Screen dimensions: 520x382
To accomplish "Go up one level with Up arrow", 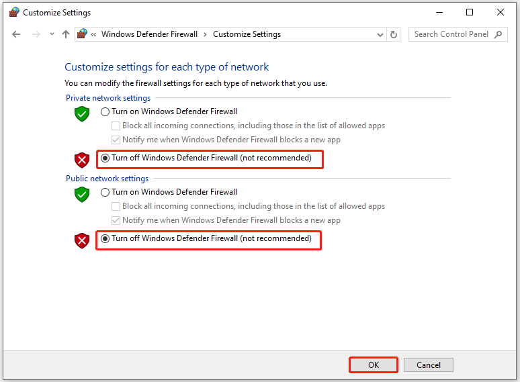I will point(66,34).
